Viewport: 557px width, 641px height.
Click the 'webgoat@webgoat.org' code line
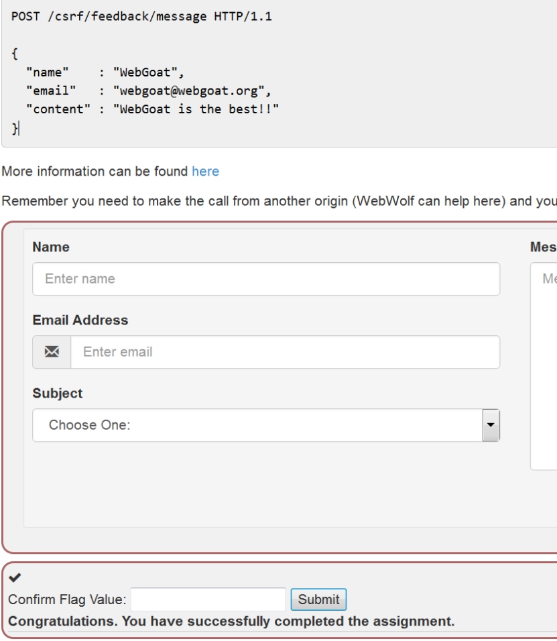[x=149, y=91]
